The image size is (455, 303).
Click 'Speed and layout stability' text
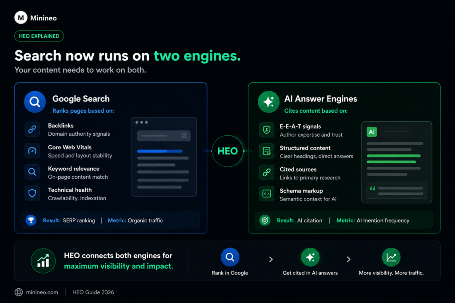click(x=80, y=156)
